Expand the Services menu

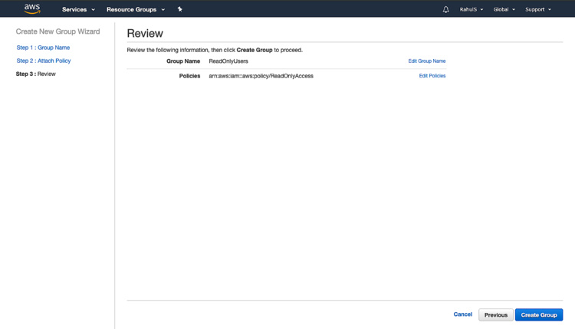coord(78,9)
